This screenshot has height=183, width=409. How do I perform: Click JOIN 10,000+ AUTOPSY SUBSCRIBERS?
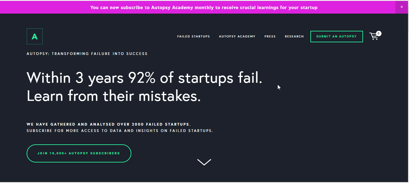[79, 153]
